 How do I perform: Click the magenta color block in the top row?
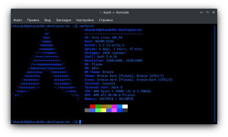114,106
